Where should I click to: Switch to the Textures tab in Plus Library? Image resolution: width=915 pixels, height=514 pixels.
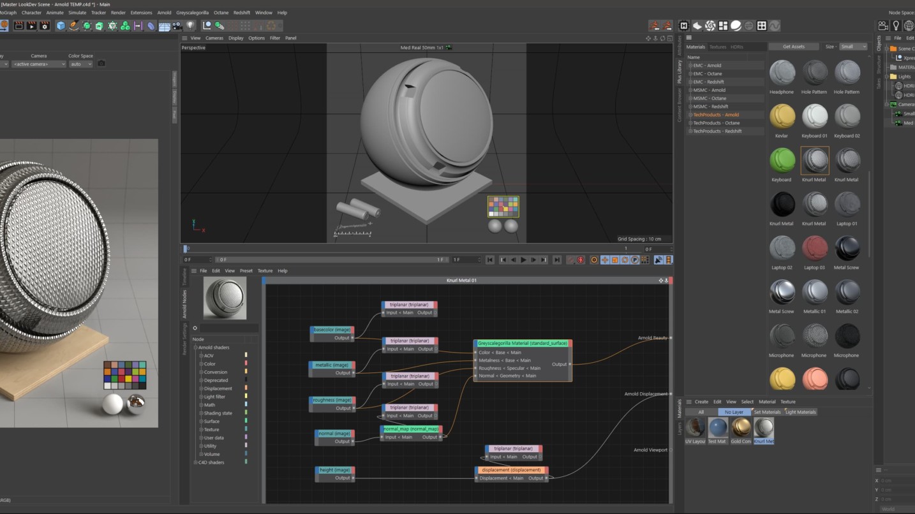[x=718, y=47]
